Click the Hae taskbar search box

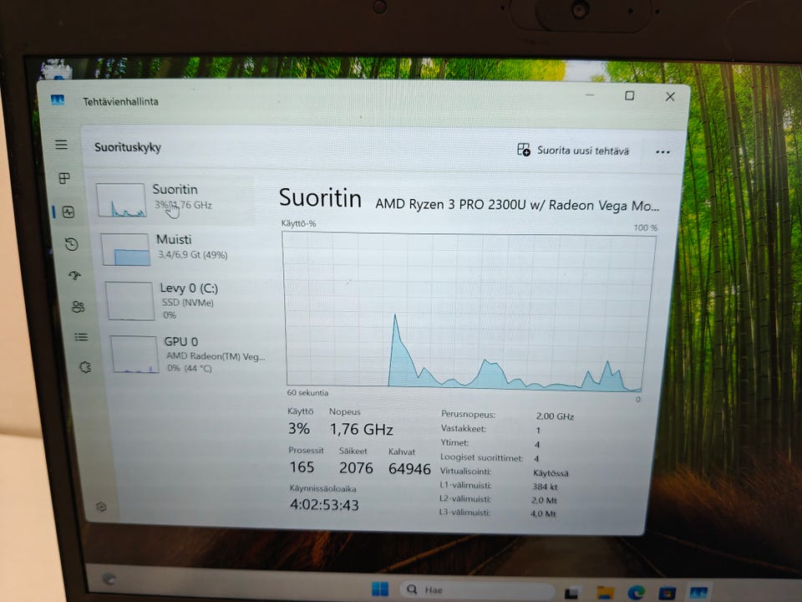[x=477, y=589]
